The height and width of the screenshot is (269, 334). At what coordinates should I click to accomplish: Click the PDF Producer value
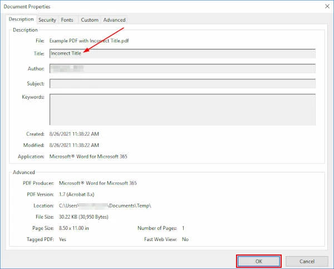click(98, 183)
